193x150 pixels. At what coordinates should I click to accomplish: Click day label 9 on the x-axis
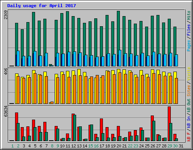pyautogui.click(x=58, y=146)
